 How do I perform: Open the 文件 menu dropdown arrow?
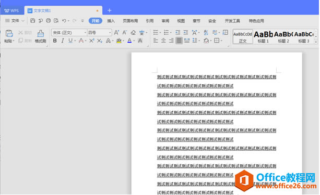23,21
